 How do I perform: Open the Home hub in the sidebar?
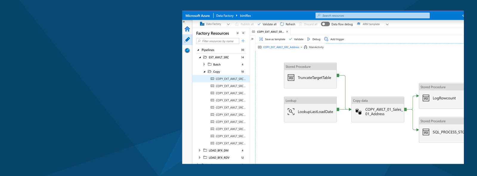[187, 29]
